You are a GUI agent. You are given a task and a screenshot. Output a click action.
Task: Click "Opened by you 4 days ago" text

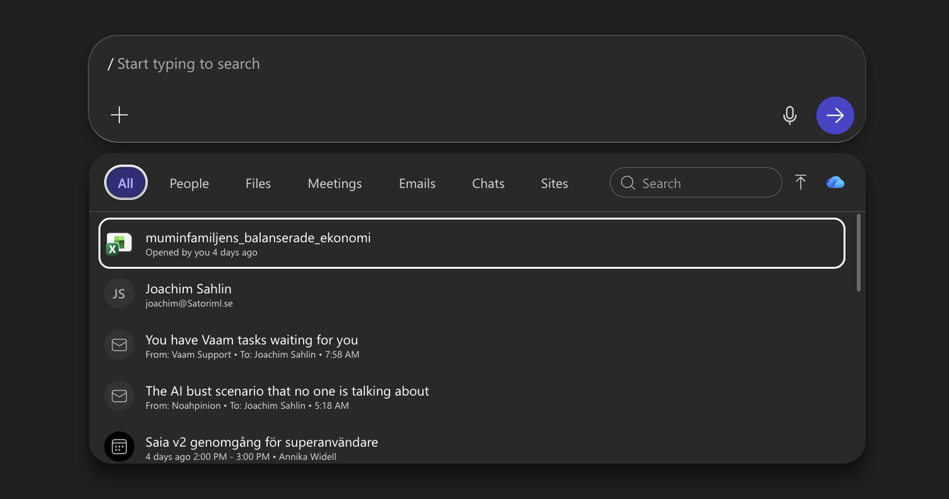201,252
